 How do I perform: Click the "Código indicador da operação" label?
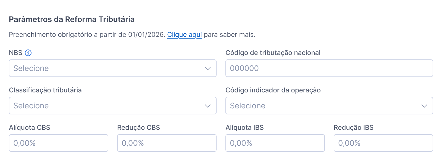pyautogui.click(x=273, y=90)
